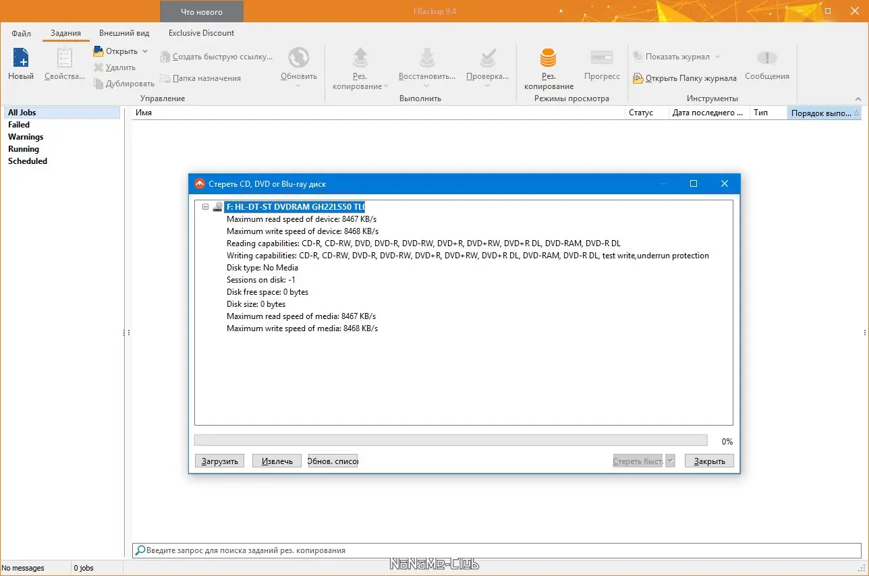Click Рез. копирование in the Выполнить group

coord(361,69)
